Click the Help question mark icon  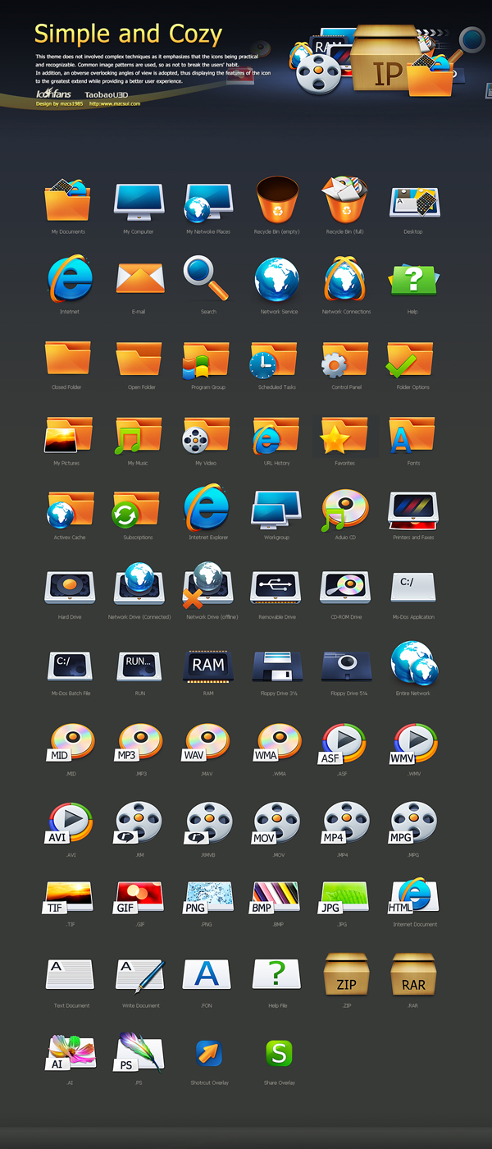[412, 280]
